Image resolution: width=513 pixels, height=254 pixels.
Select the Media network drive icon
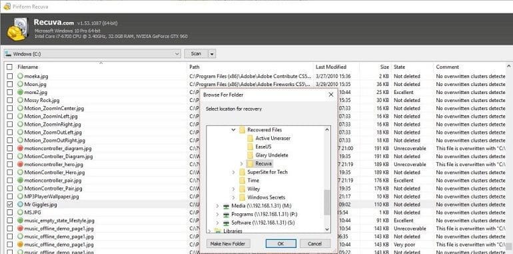tap(226, 206)
